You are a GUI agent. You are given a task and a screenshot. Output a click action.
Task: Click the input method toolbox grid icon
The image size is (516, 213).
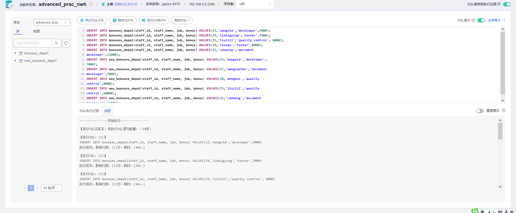click(512, 212)
